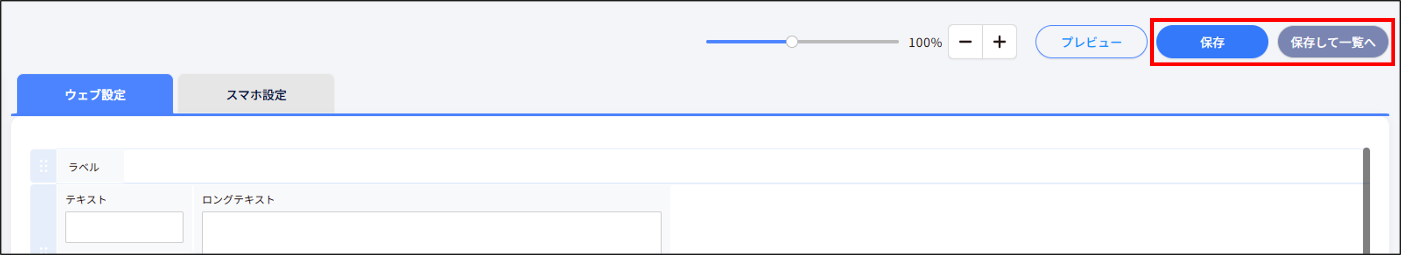Click the テキスト field caption
The image size is (1401, 255).
(86, 200)
